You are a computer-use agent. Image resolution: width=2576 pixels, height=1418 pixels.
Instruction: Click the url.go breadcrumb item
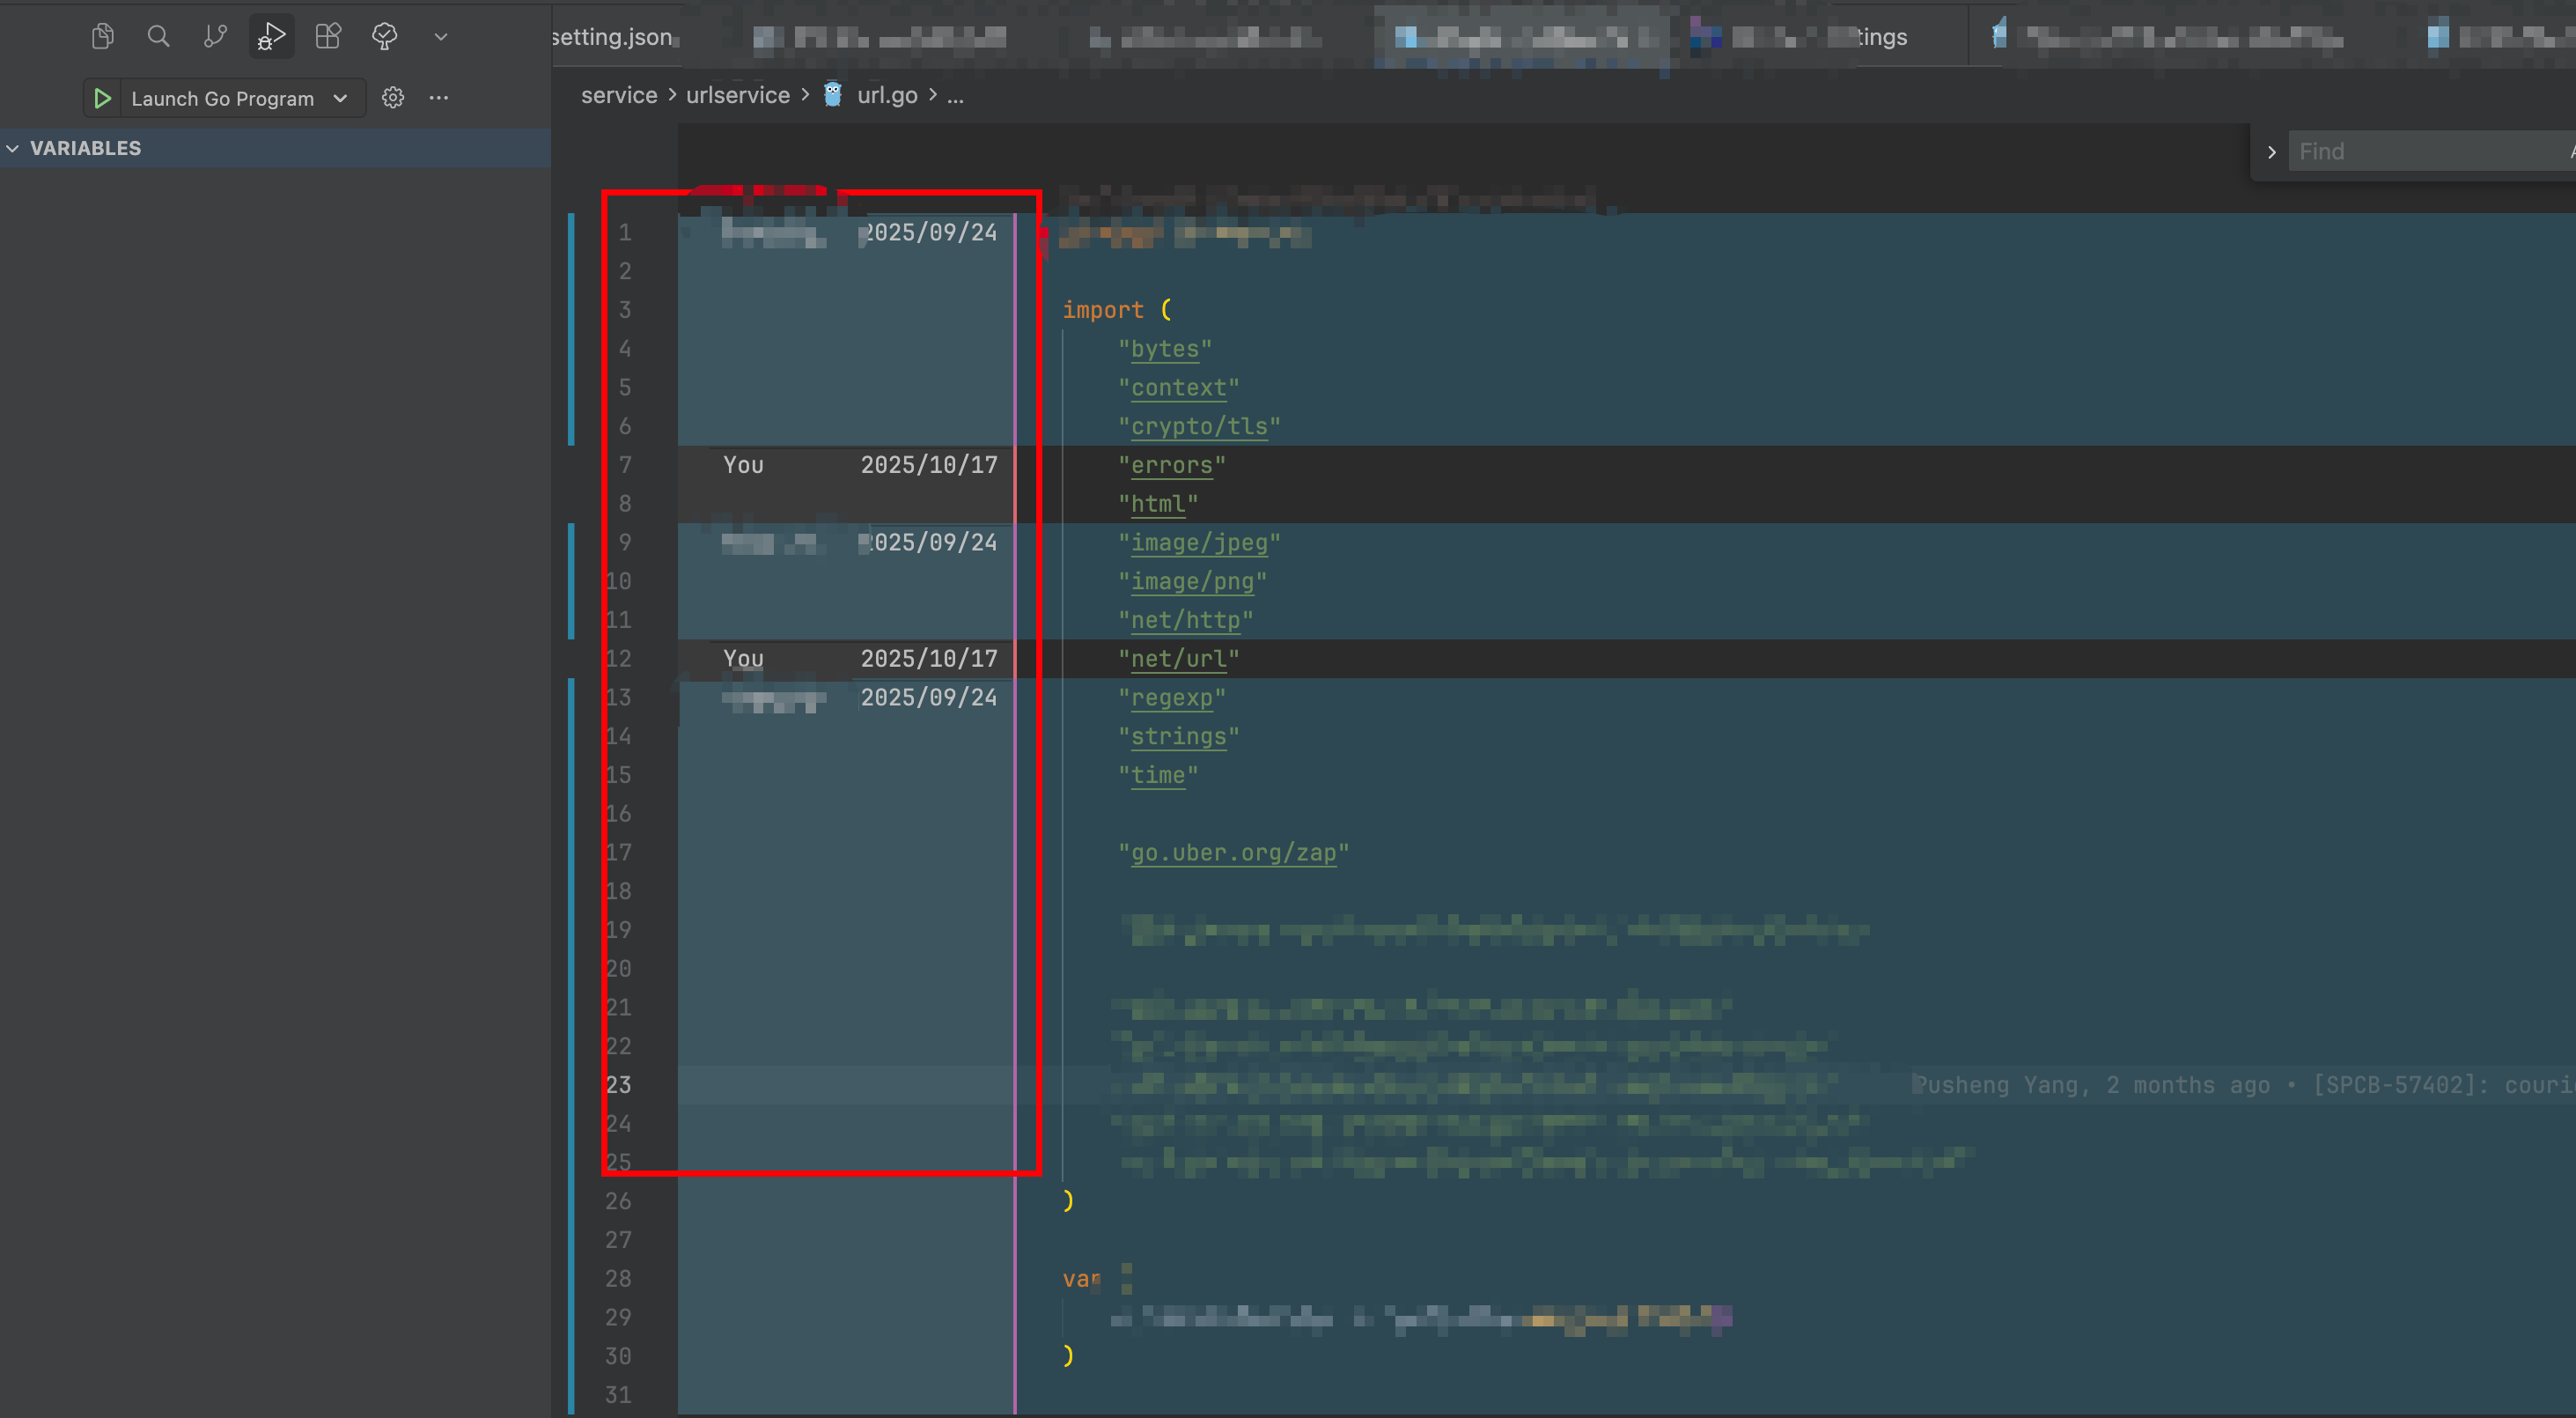[x=886, y=95]
